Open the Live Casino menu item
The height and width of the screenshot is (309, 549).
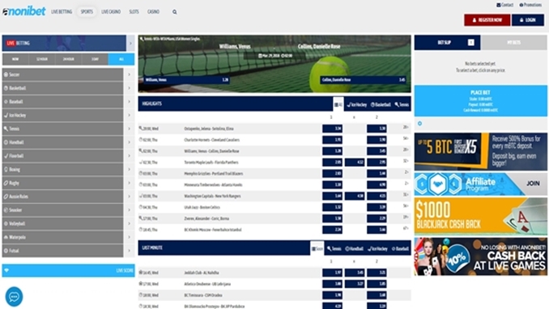pos(111,12)
